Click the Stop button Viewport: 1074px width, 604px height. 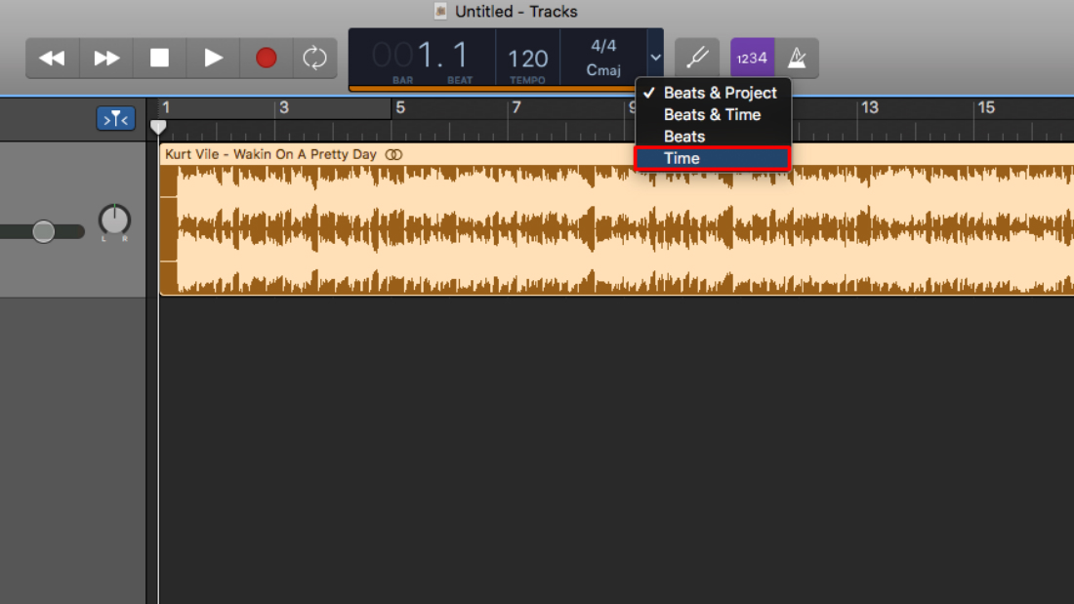159,59
